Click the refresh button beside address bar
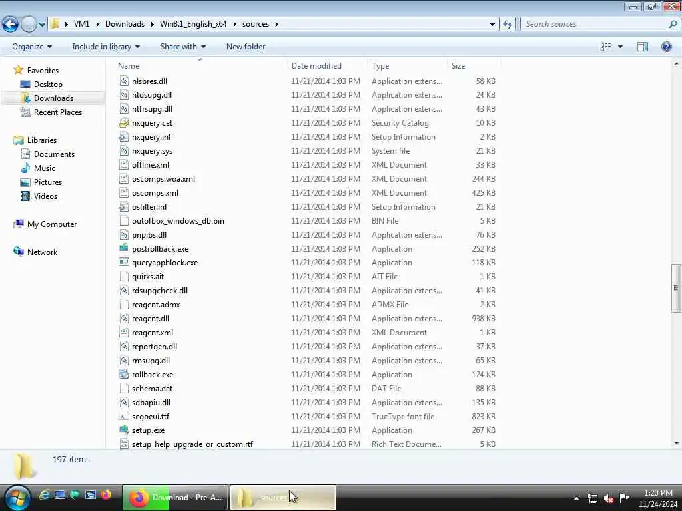The height and width of the screenshot is (511, 682). click(507, 24)
